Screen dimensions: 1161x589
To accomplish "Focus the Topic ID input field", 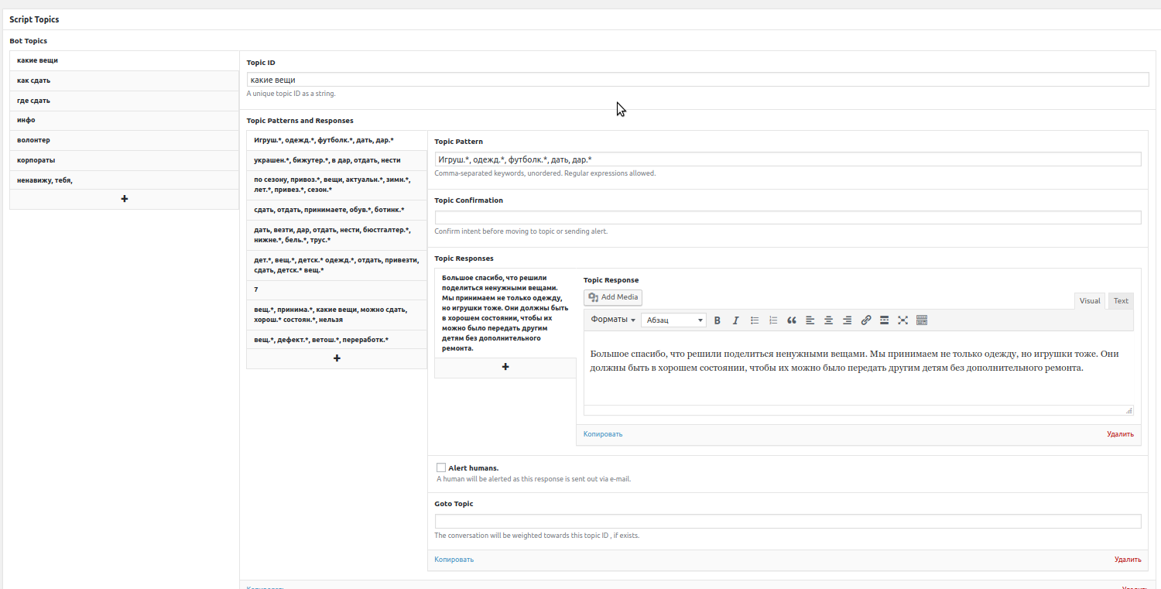I will pos(697,80).
